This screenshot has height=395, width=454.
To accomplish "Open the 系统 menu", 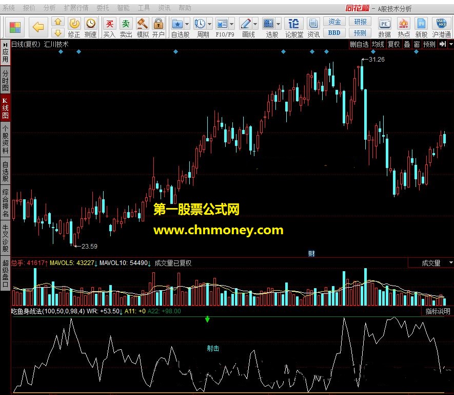I will click(x=9, y=8).
